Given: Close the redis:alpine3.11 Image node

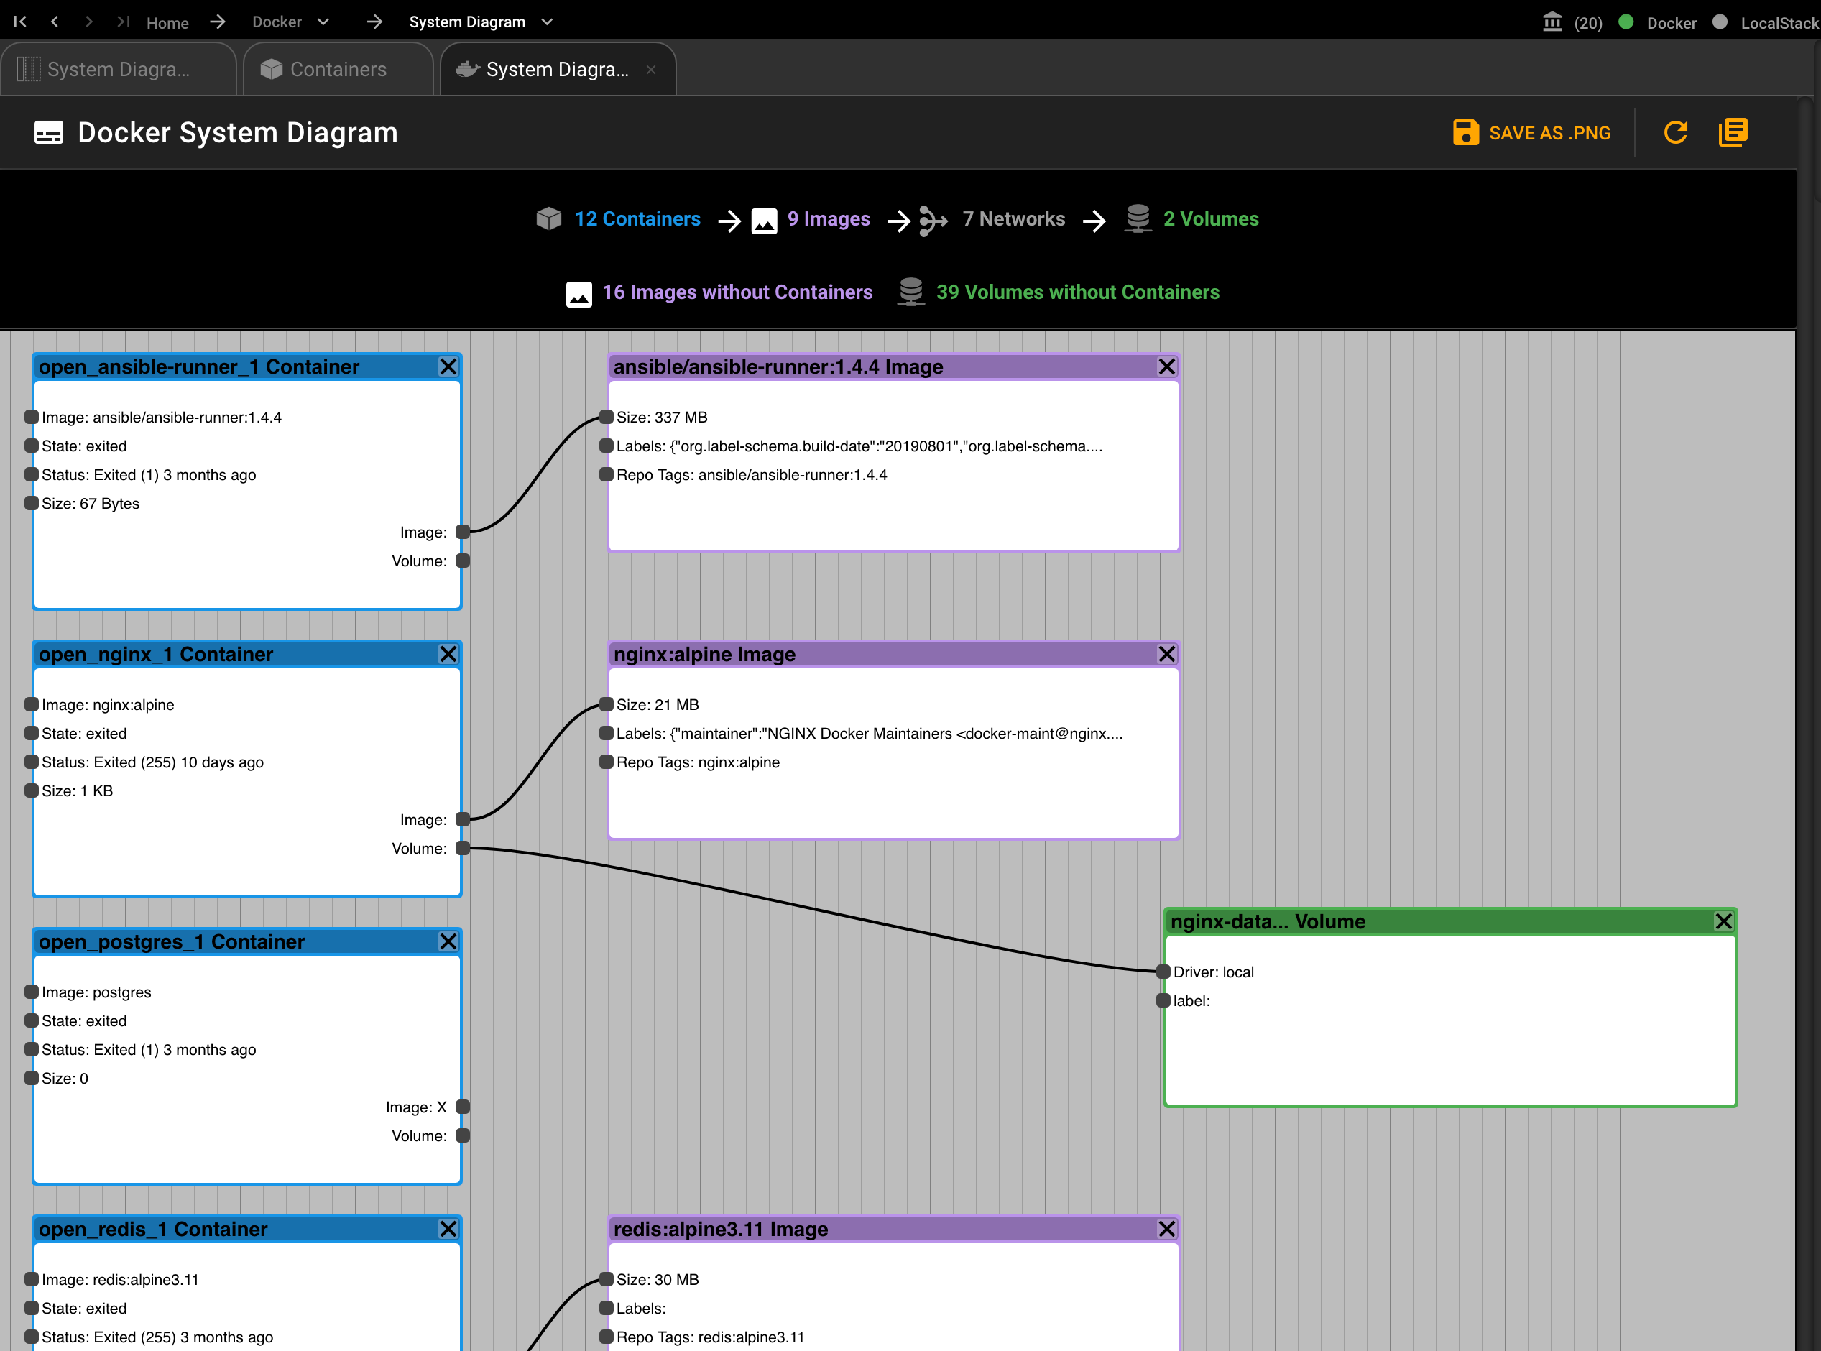Looking at the screenshot, I should pos(1167,1228).
